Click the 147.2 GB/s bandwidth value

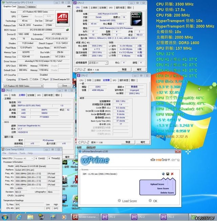pyautogui.click(x=60, y=57)
